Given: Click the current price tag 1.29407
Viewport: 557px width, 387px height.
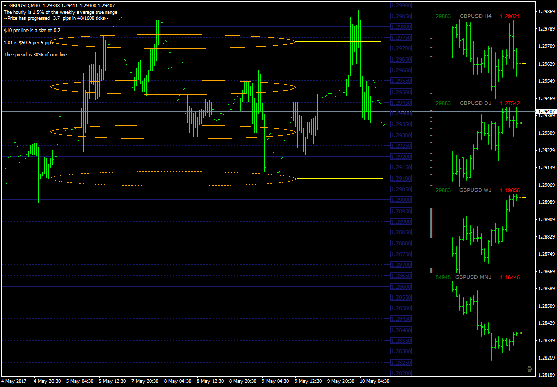Looking at the screenshot, I should pos(546,112).
